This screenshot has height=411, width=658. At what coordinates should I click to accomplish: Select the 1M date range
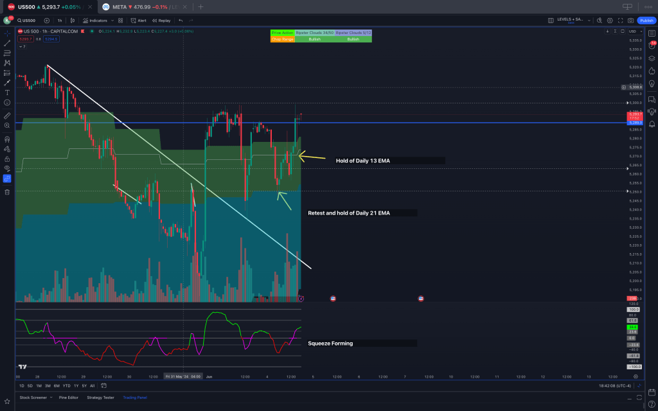(x=39, y=386)
